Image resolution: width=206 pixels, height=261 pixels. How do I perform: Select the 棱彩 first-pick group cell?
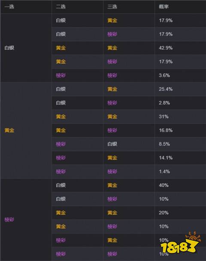click(26, 220)
